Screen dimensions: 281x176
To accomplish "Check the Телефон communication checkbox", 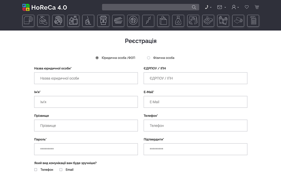I will click(36, 170).
